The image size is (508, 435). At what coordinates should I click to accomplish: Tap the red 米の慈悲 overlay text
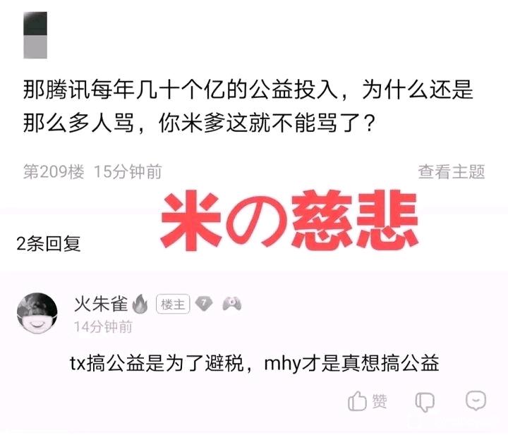(289, 221)
